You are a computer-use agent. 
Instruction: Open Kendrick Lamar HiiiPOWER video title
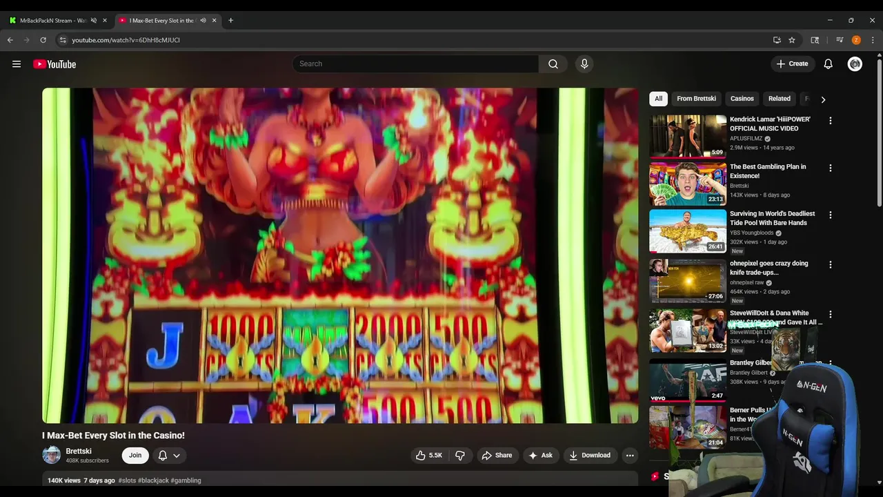(x=770, y=124)
